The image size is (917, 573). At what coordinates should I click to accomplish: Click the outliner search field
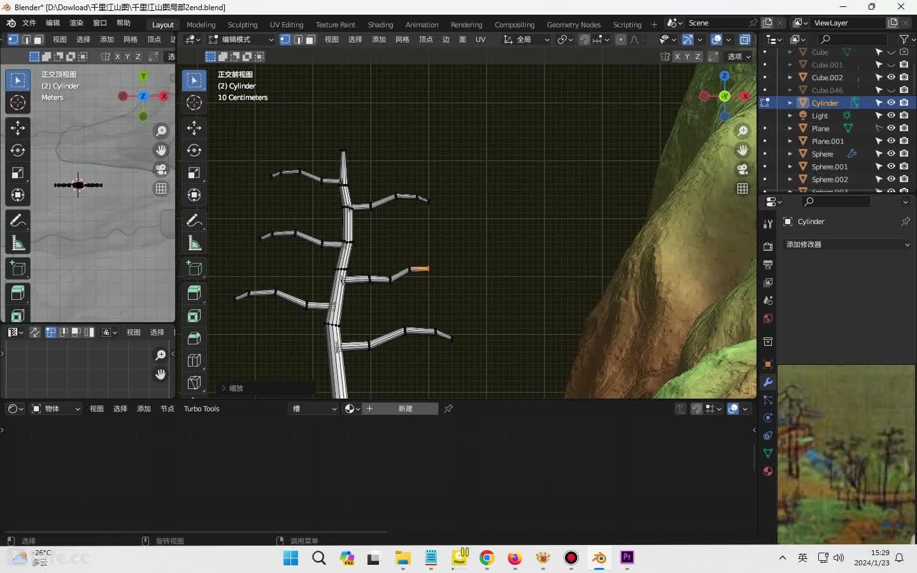852,39
